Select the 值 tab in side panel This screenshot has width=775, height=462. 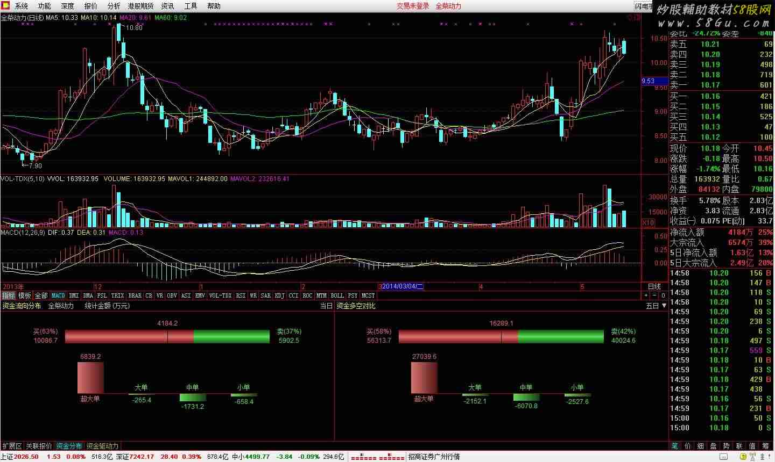[752, 446]
